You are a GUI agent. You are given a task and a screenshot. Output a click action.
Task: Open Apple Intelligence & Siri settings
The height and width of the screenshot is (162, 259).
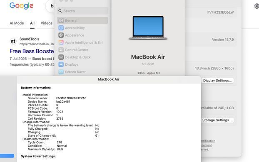tap(82, 42)
